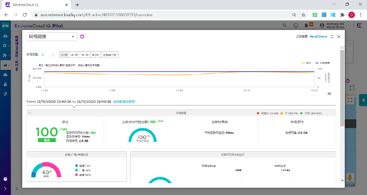Click the purple video icon behind the dialog
Image resolution: width=367 pixels, height=195 pixels.
click(348, 81)
